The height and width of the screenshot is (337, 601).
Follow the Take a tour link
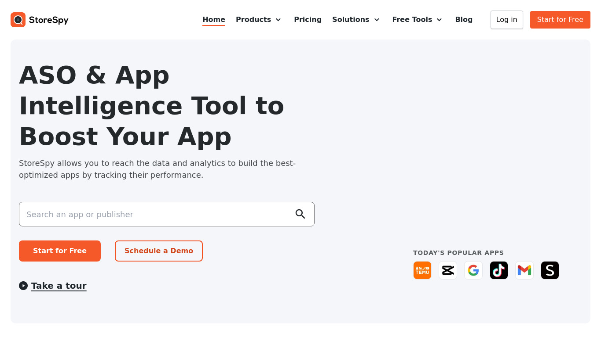coord(59,286)
